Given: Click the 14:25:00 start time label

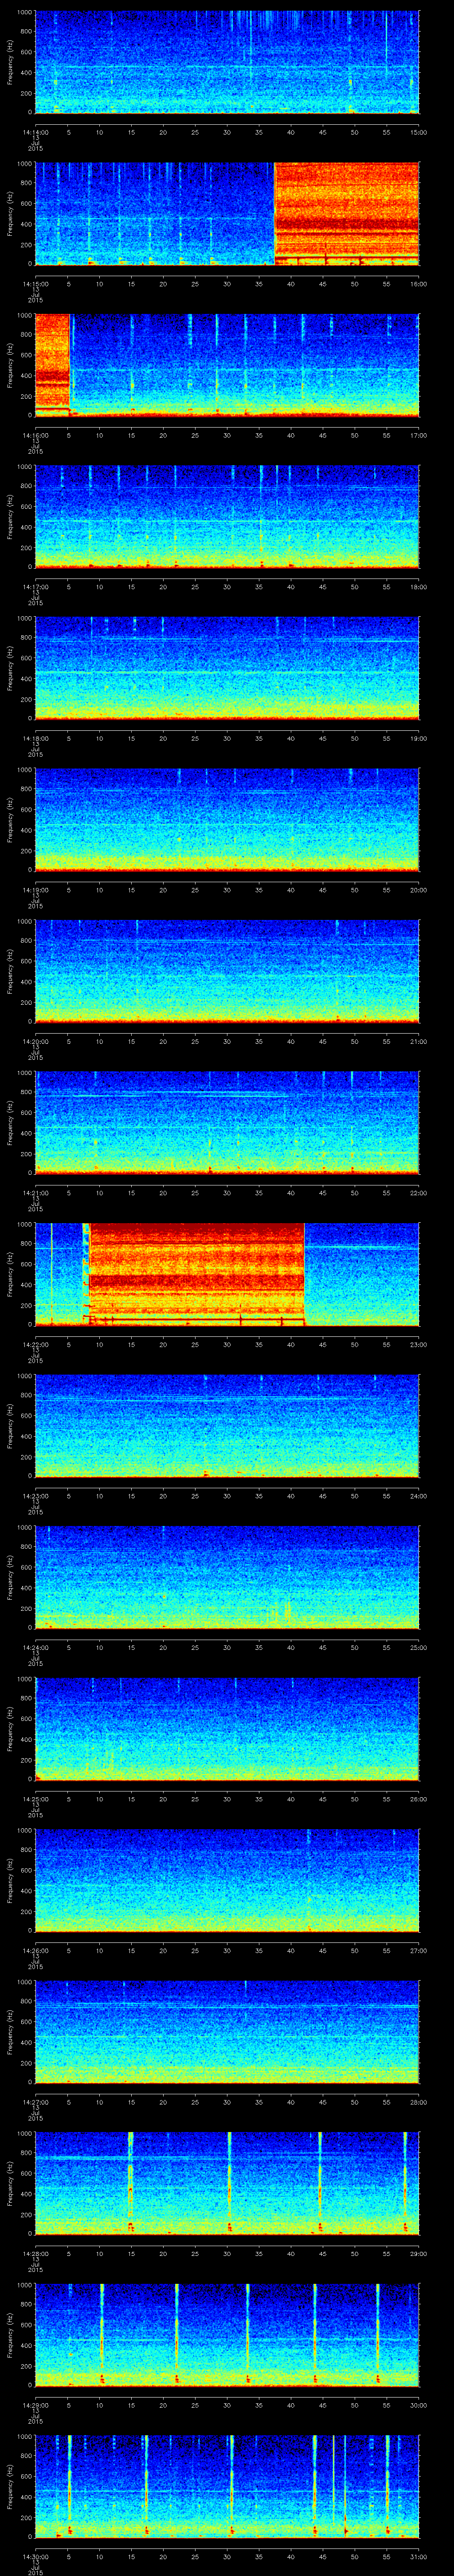Looking at the screenshot, I should 35,1799.
